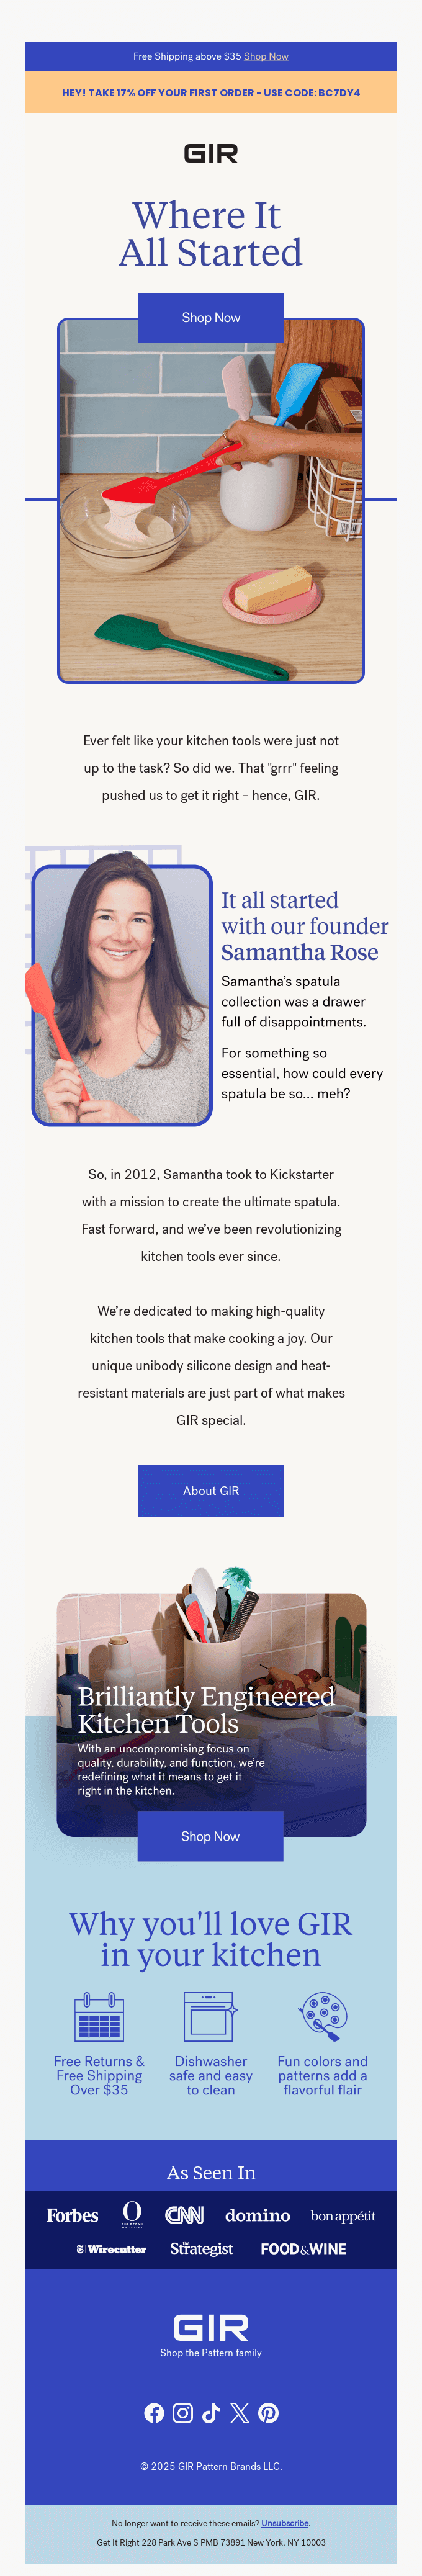This screenshot has width=422, height=2576.
Task: Follow the Shop Now link in shipping banner
Action: (x=266, y=56)
